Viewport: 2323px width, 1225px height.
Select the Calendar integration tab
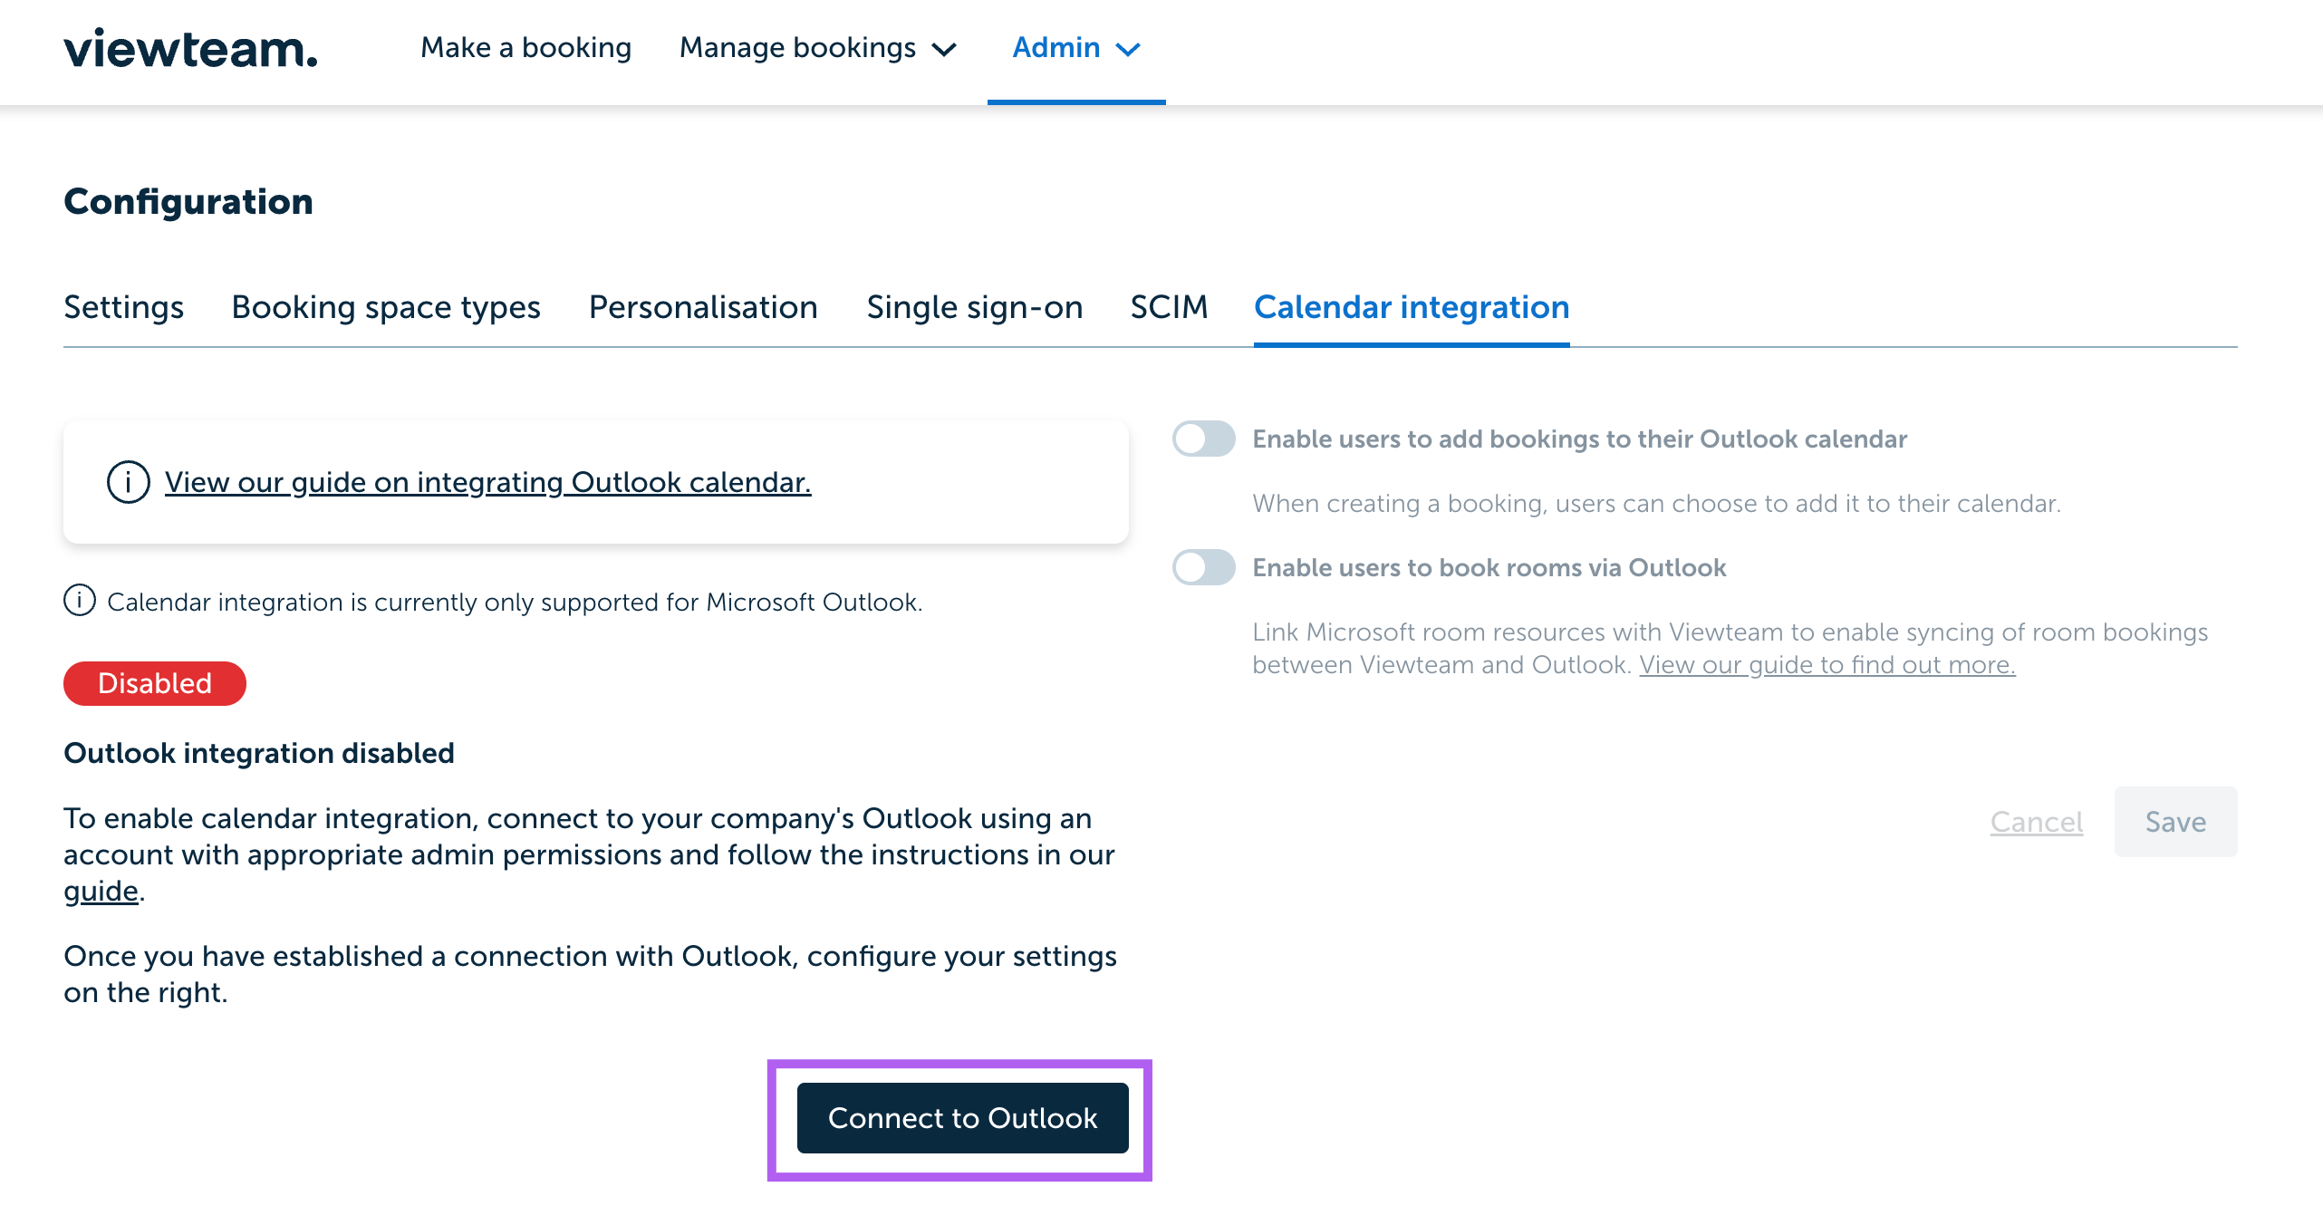(x=1412, y=307)
